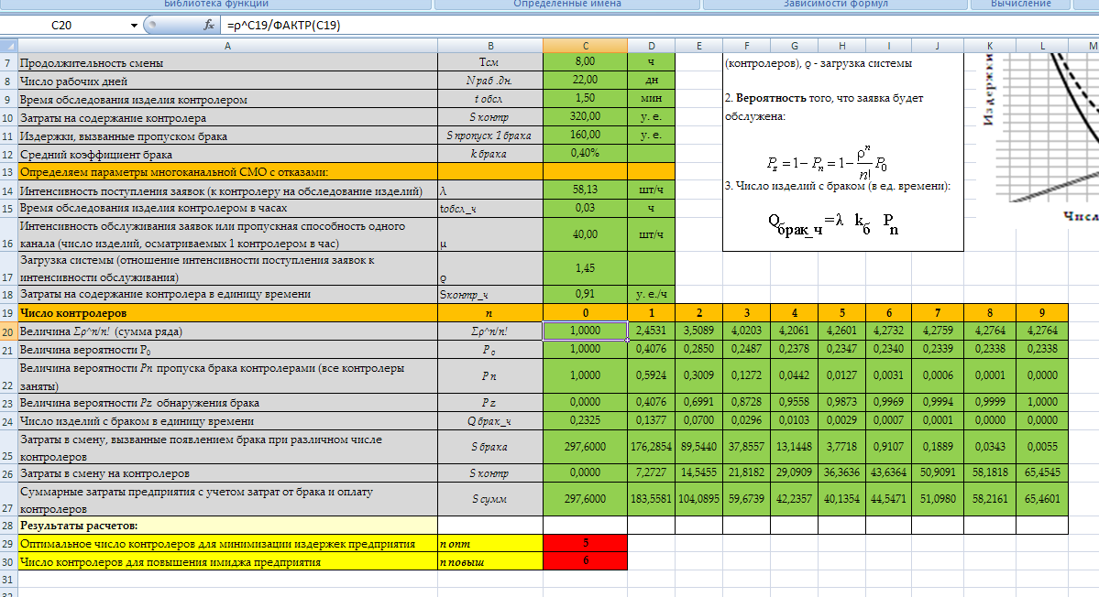Screen dimensions: 1099x597
Task: Click the Name Box showing C20
Action: tap(61, 26)
